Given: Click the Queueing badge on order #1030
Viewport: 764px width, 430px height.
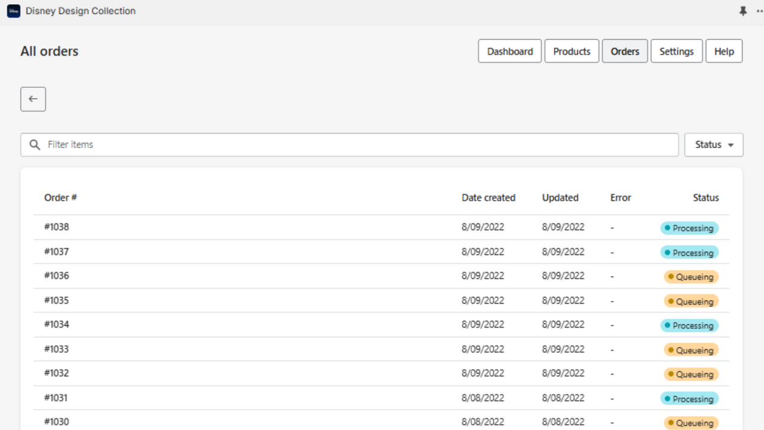Looking at the screenshot, I should click(691, 422).
